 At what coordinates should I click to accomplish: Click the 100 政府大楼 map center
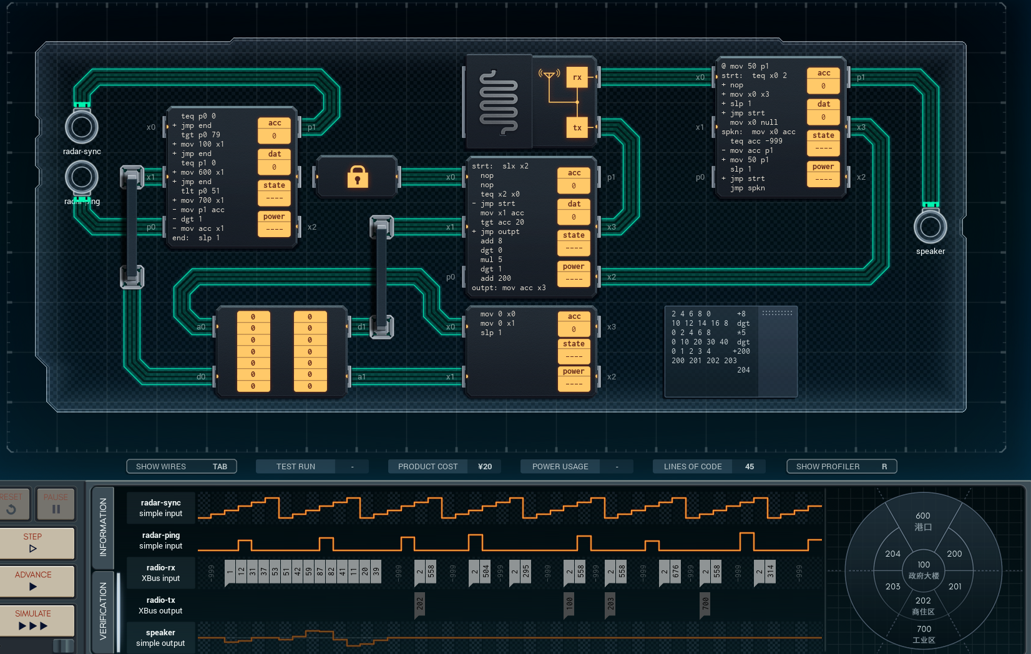[924, 570]
